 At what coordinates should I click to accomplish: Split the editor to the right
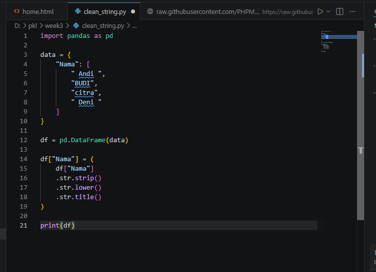point(340,11)
